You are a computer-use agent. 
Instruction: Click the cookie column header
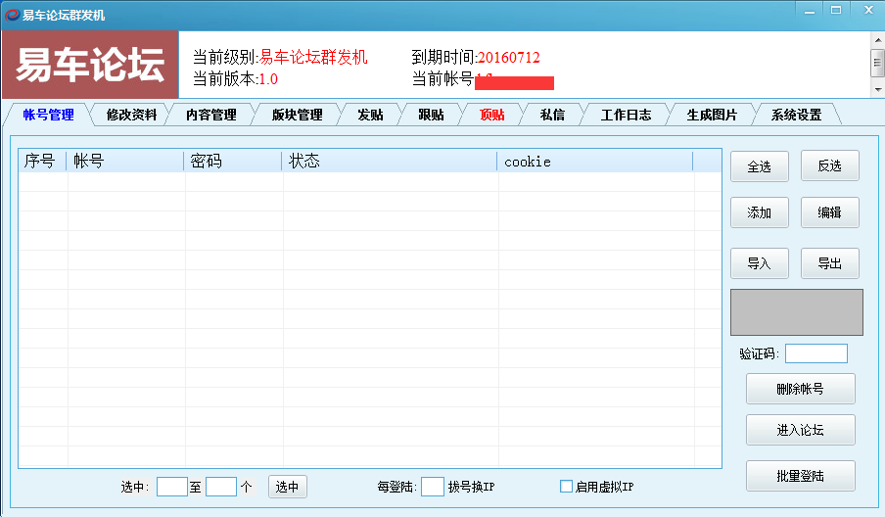(594, 161)
